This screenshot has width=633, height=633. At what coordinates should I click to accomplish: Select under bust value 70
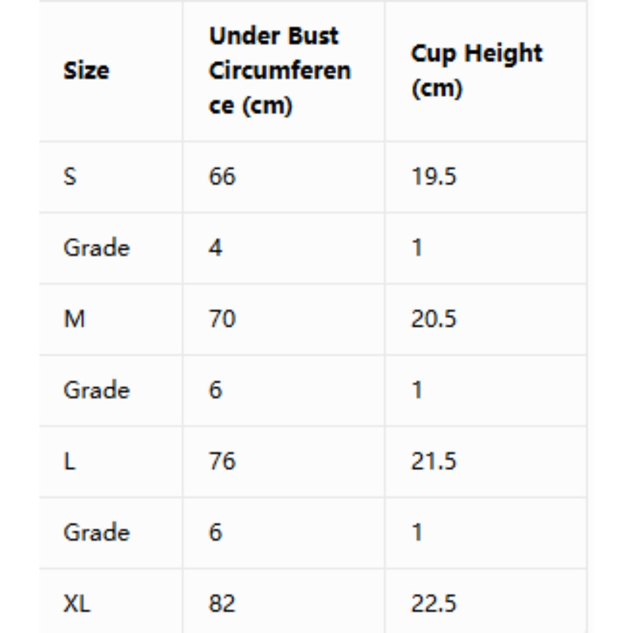[x=222, y=319]
